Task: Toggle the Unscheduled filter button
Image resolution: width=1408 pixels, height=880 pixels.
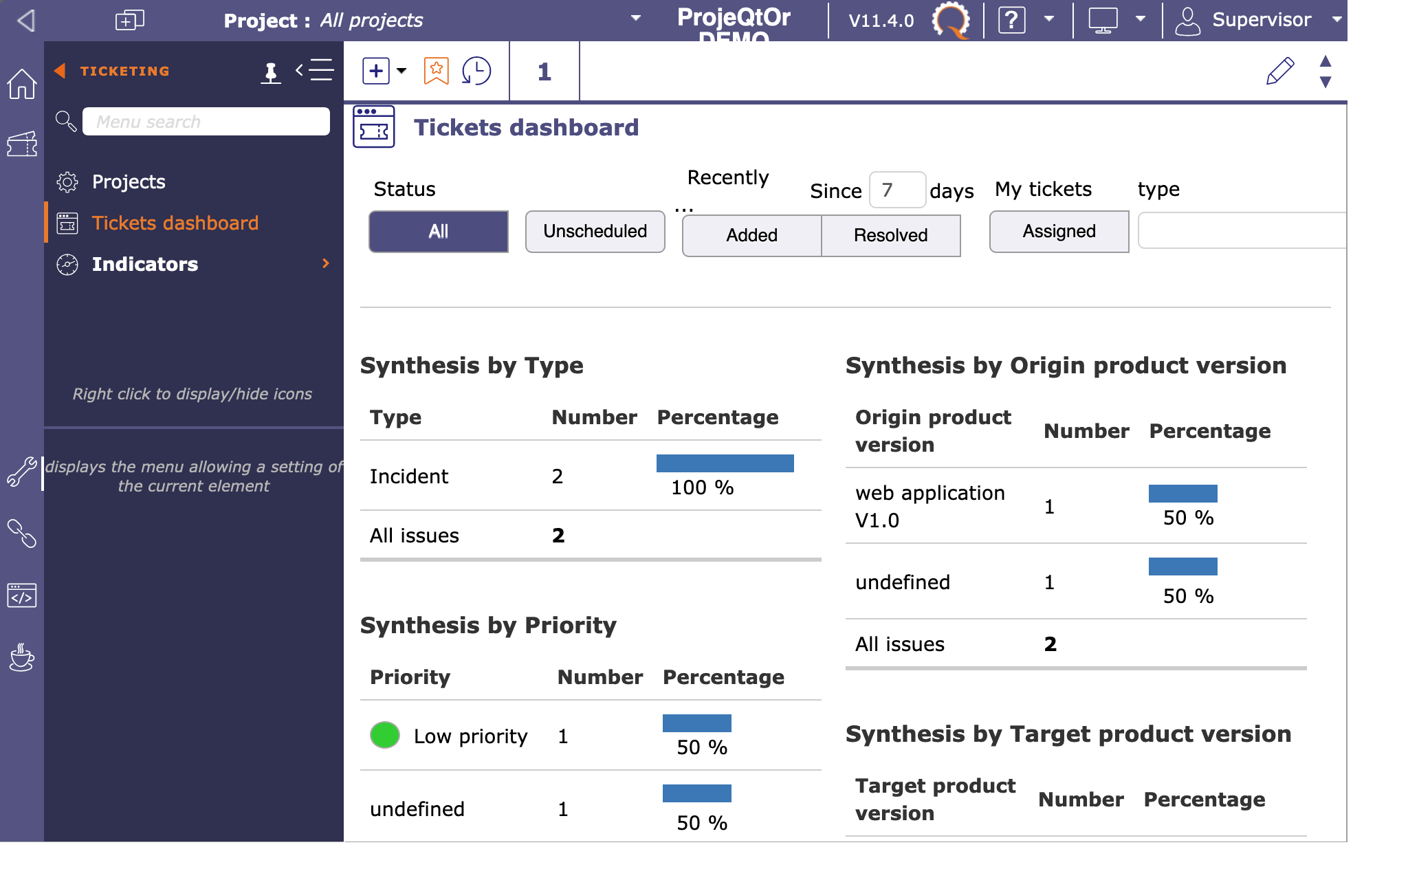Action: (x=595, y=232)
